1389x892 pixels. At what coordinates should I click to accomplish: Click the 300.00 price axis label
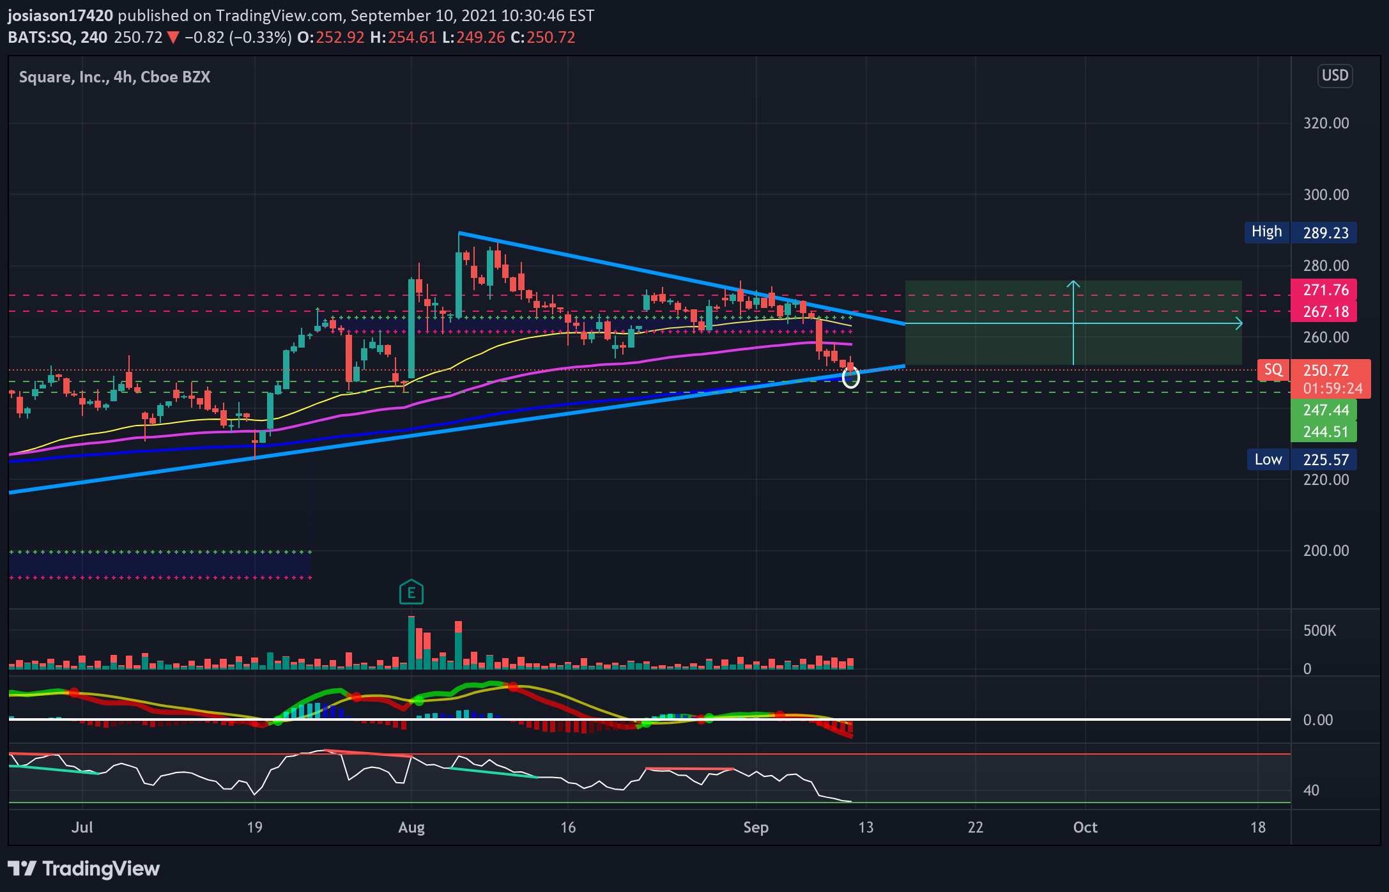click(x=1326, y=195)
